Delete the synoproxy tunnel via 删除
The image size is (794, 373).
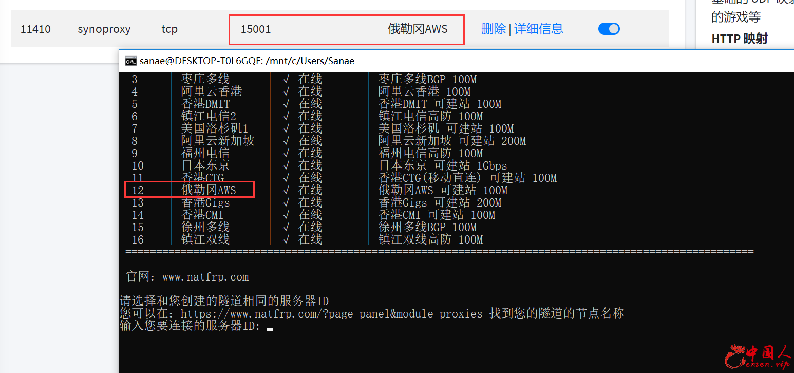point(493,29)
